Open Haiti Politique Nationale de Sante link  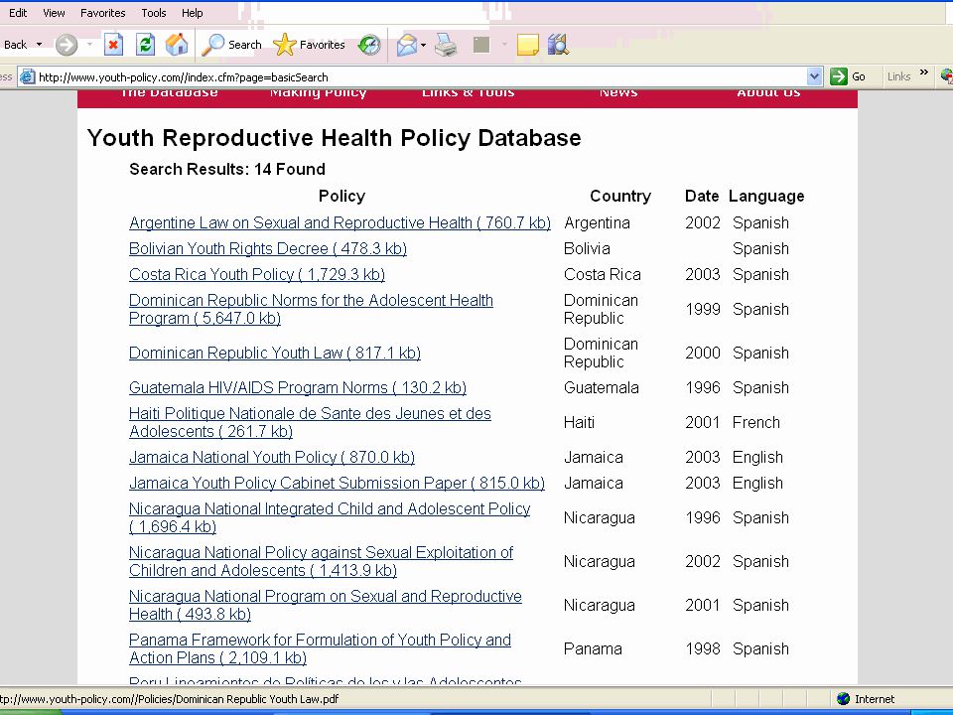pyautogui.click(x=310, y=422)
